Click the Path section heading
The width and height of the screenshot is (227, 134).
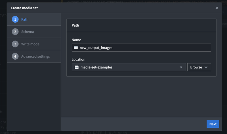(x=75, y=25)
